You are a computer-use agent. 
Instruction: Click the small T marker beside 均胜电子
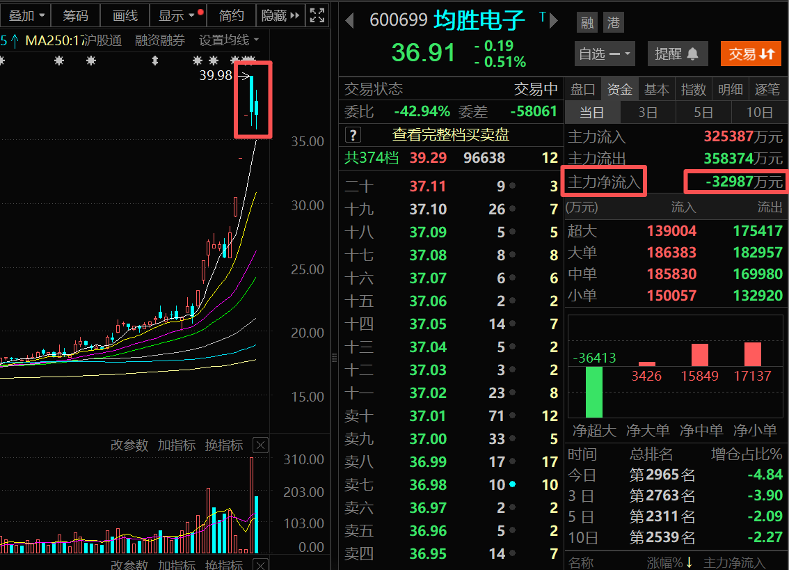click(543, 17)
